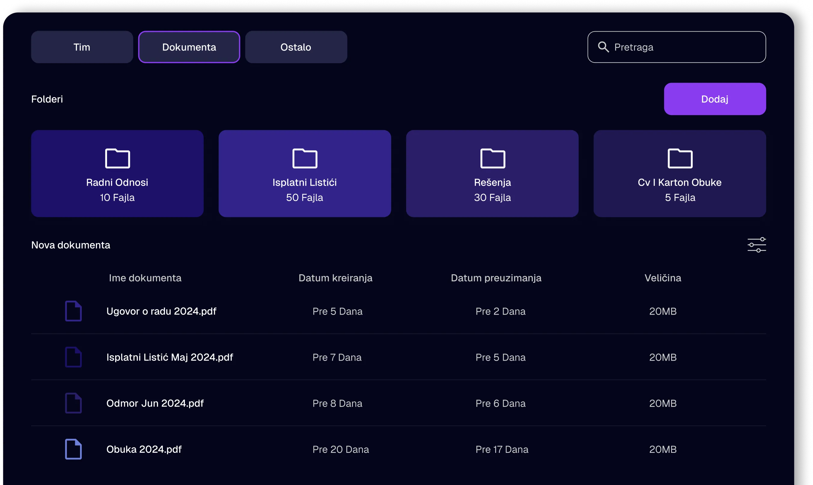Screen dimensions: 813x485
Task: Open the filter settings sliders icon
Action: (756, 245)
